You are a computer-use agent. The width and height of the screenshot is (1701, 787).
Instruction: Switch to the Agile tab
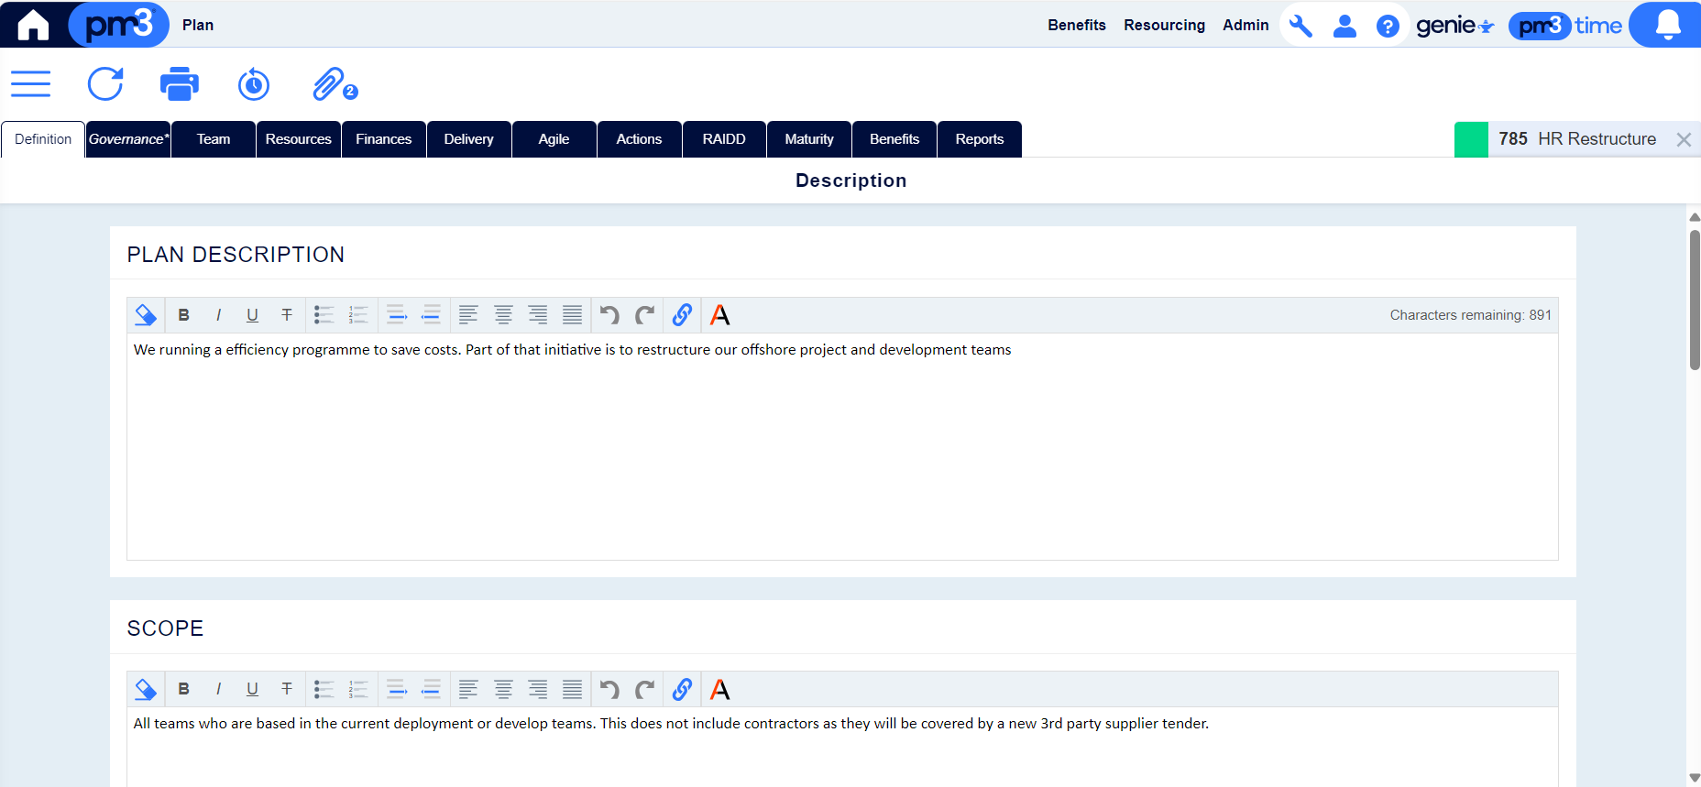click(554, 139)
